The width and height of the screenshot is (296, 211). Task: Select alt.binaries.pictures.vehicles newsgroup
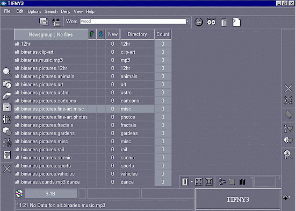pyautogui.click(x=93, y=174)
